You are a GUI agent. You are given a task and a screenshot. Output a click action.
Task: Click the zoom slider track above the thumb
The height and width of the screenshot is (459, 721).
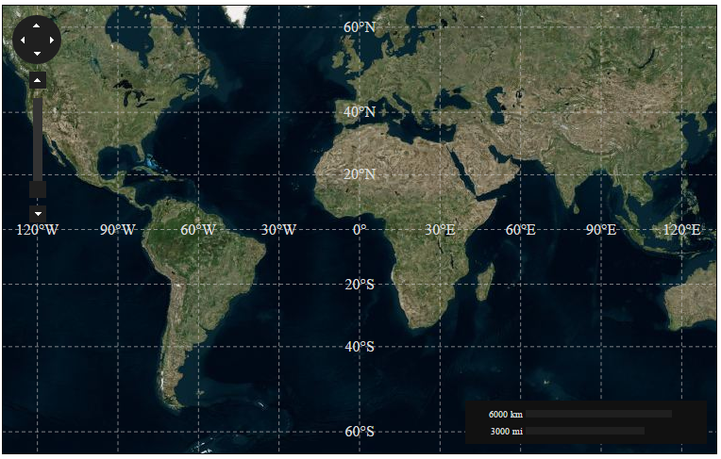(38, 139)
